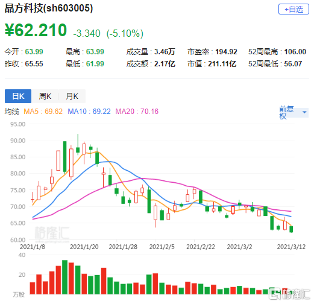Click the current price ¥62.210
This screenshot has height=304, width=314.
click(36, 30)
